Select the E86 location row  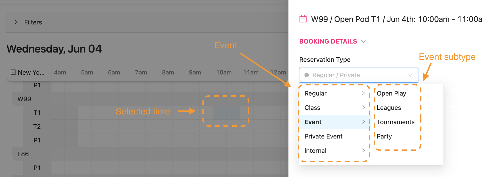[x=23, y=154]
